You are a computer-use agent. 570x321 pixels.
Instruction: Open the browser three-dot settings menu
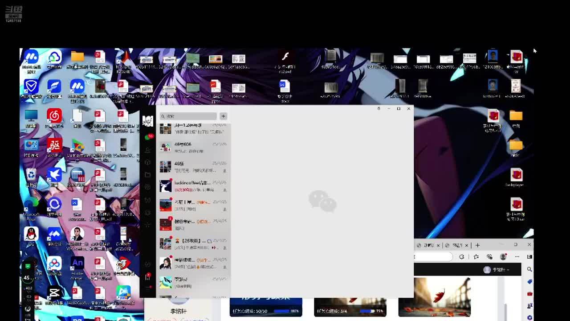pyautogui.click(x=517, y=257)
